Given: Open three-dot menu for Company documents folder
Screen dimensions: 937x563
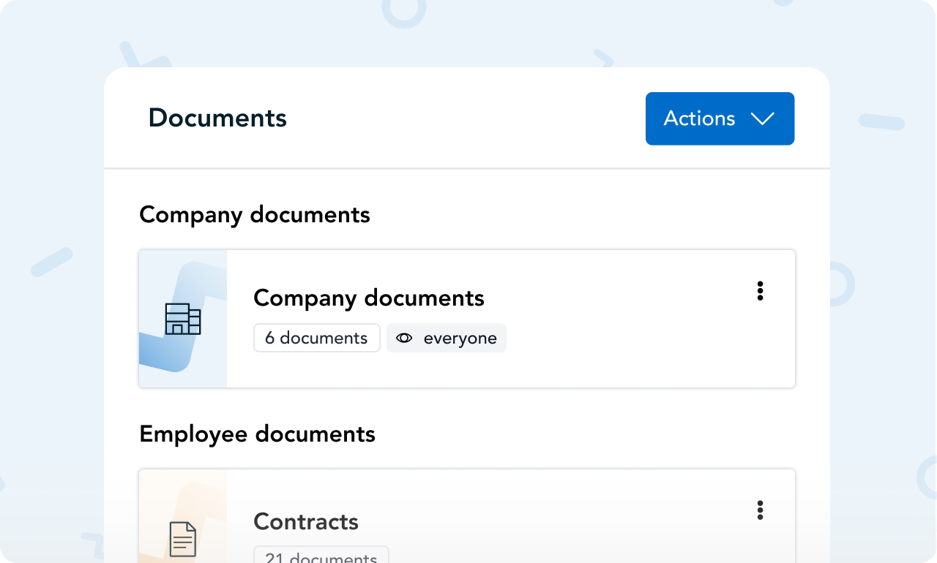Looking at the screenshot, I should [760, 291].
